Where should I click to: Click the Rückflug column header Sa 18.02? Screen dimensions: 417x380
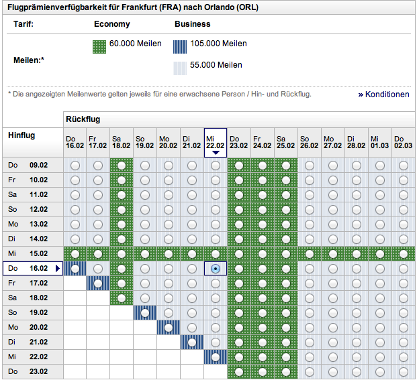122,141
